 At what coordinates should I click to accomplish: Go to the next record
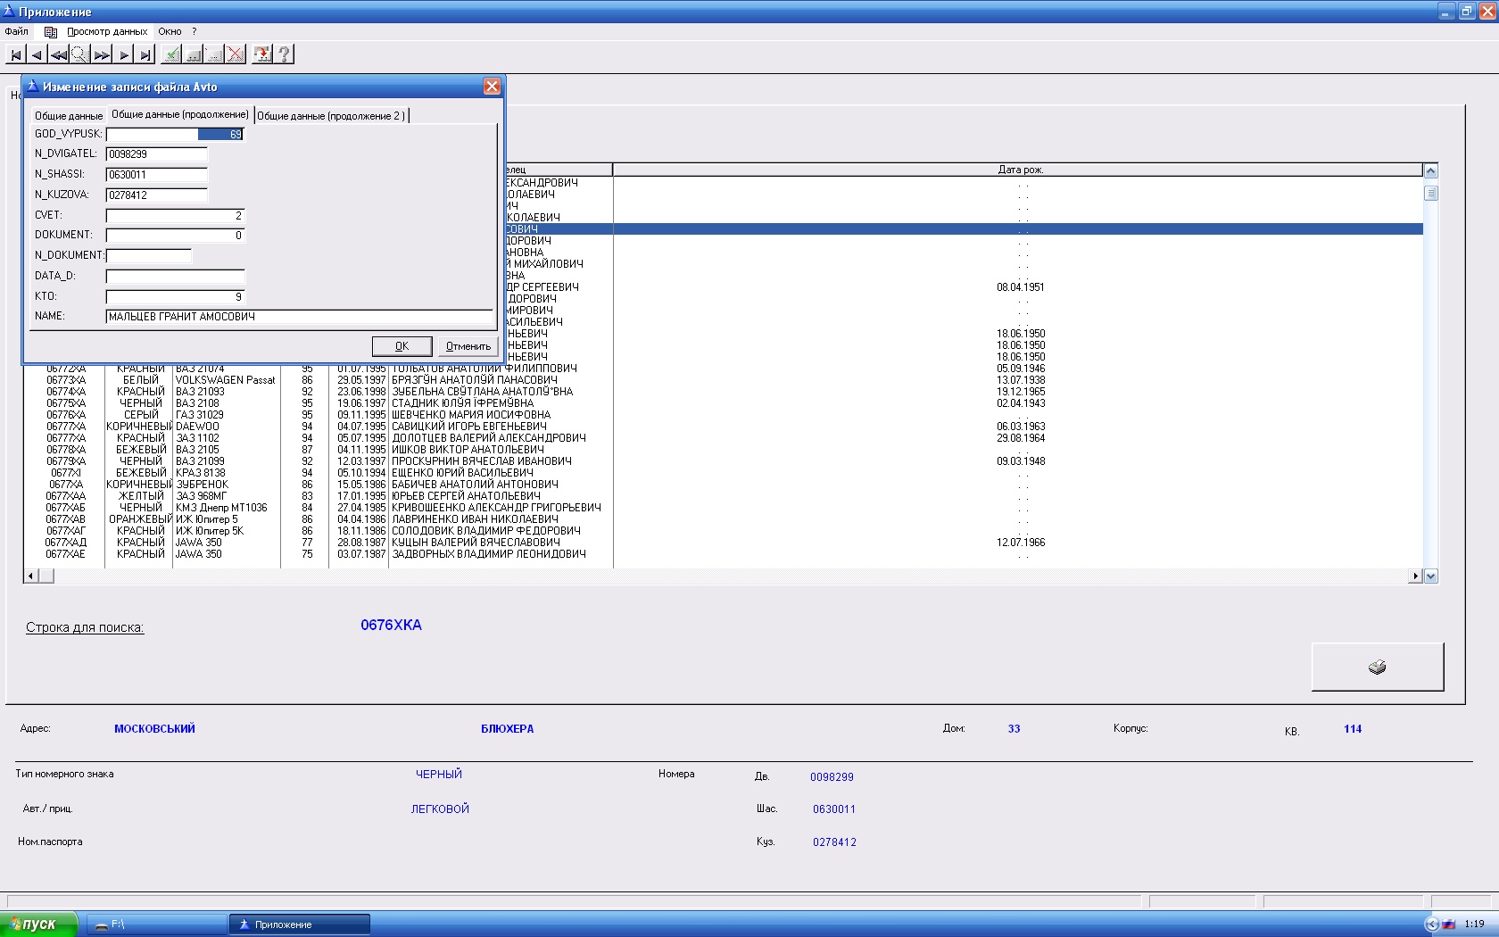123,54
